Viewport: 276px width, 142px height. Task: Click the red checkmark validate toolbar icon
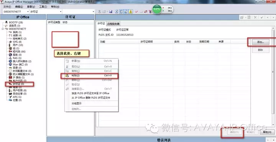coord(136,12)
